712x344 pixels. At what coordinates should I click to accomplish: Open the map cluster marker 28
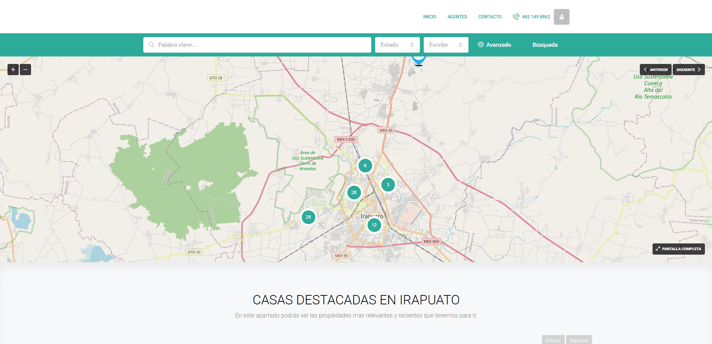[354, 193]
